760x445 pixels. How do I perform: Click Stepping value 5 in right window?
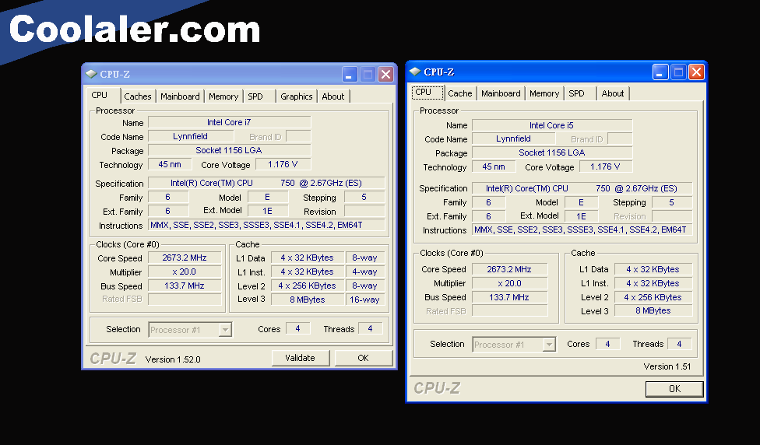tap(672, 202)
